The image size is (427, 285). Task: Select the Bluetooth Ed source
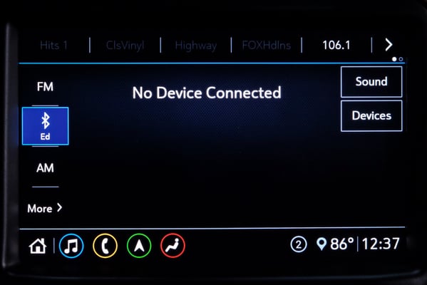tap(45, 126)
